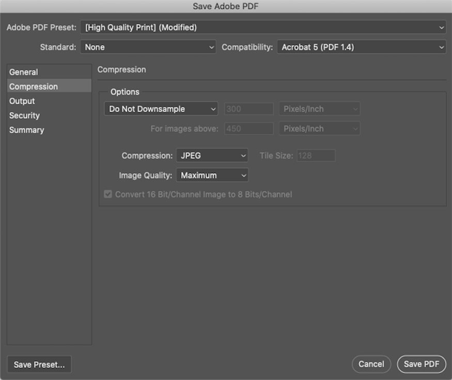
Task: Click the Save Adobe PDF title bar text
Action: [226, 6]
